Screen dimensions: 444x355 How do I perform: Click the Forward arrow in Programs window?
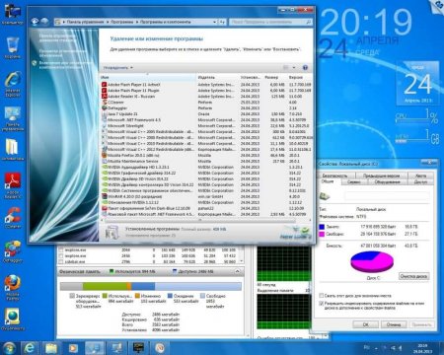[x=44, y=22]
